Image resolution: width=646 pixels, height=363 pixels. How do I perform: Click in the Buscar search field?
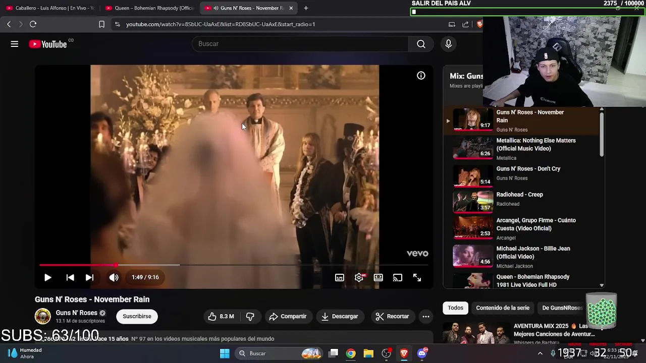pos(300,44)
